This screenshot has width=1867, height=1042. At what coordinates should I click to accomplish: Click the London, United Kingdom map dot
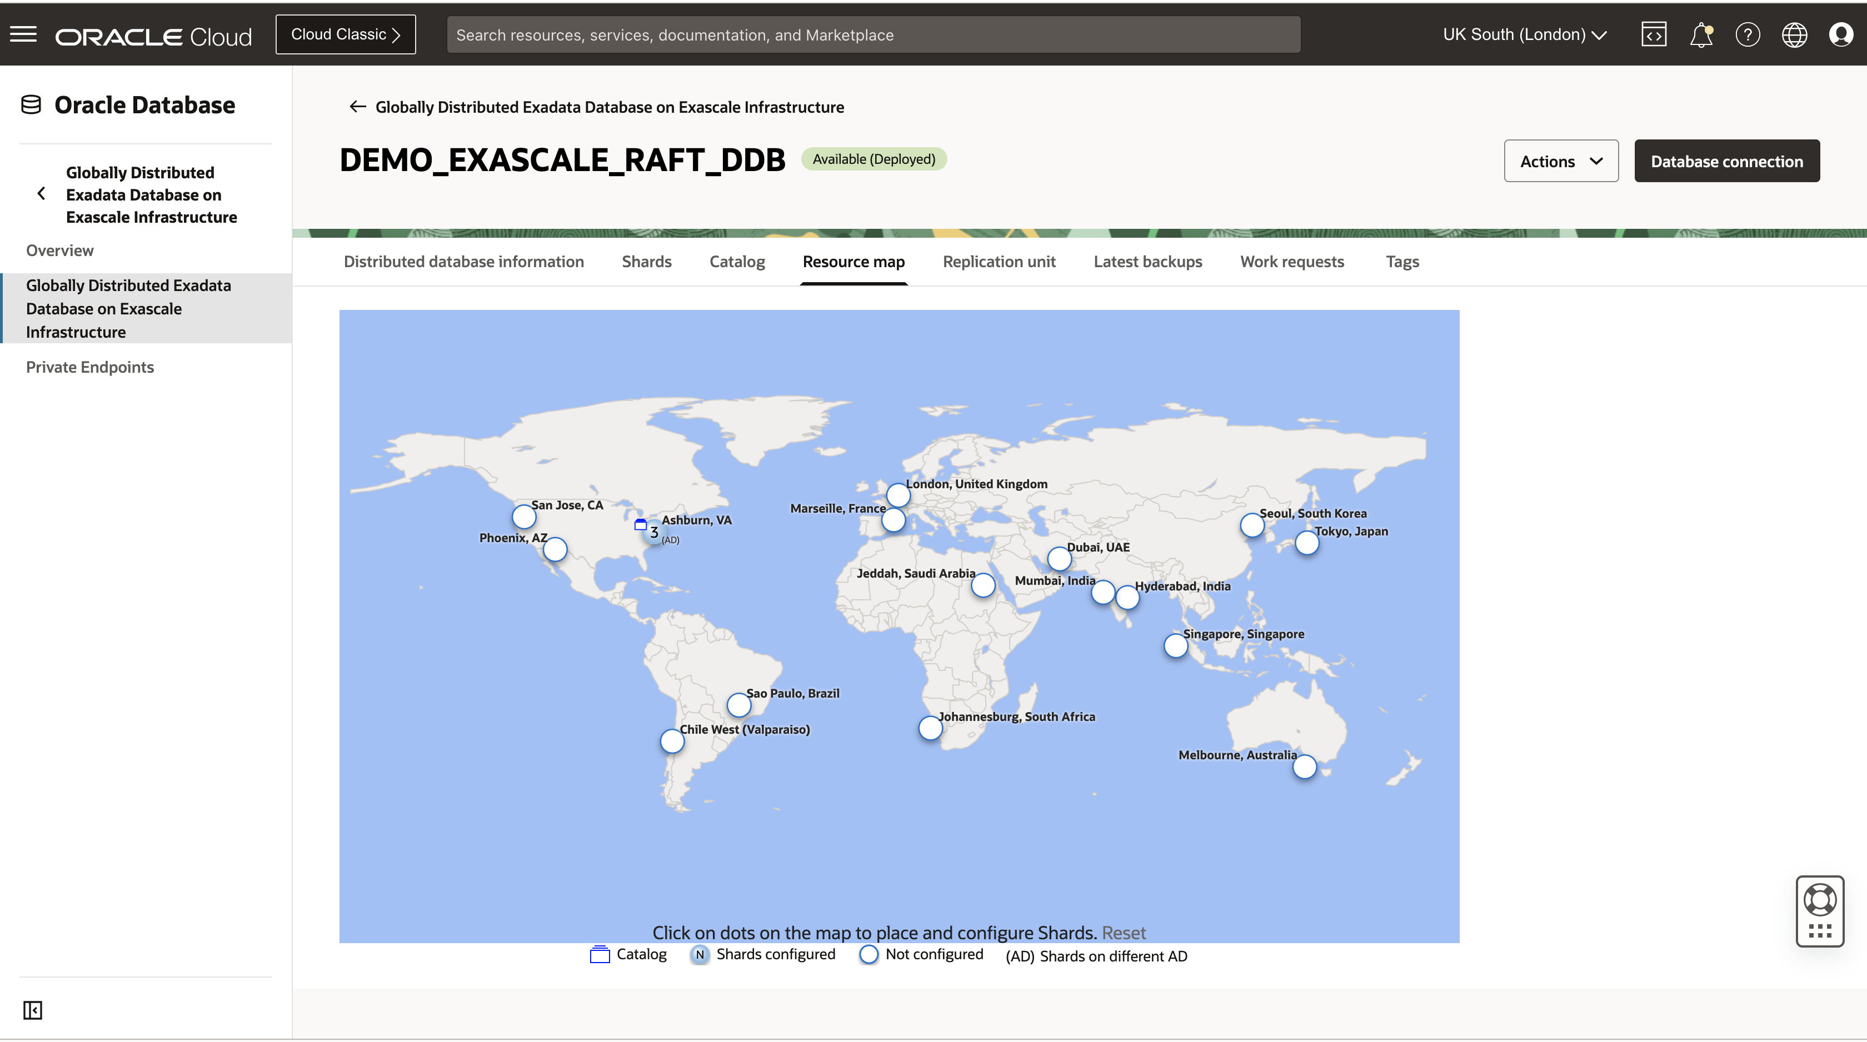click(x=898, y=495)
